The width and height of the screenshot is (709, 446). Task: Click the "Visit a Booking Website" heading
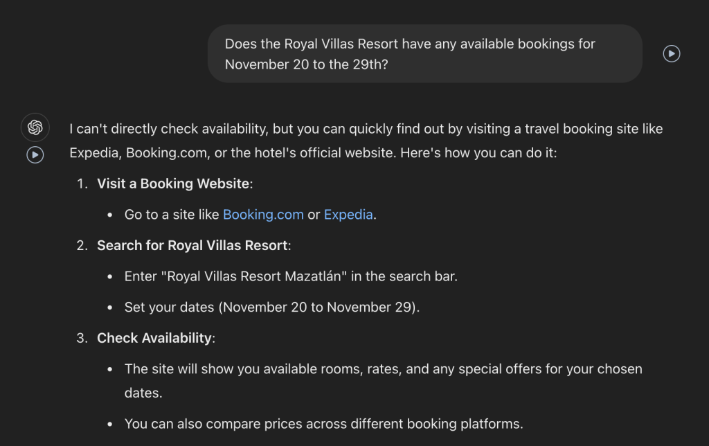[173, 184]
